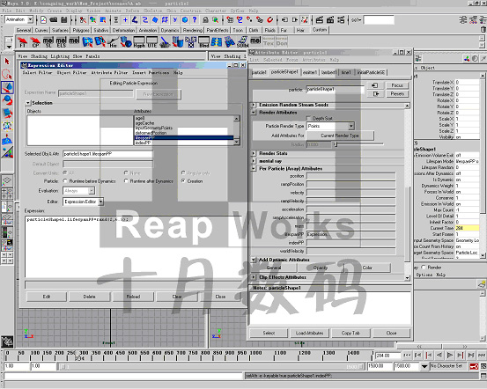
Task: Open Insert Functions menu in Expression Editor
Action: coord(151,73)
